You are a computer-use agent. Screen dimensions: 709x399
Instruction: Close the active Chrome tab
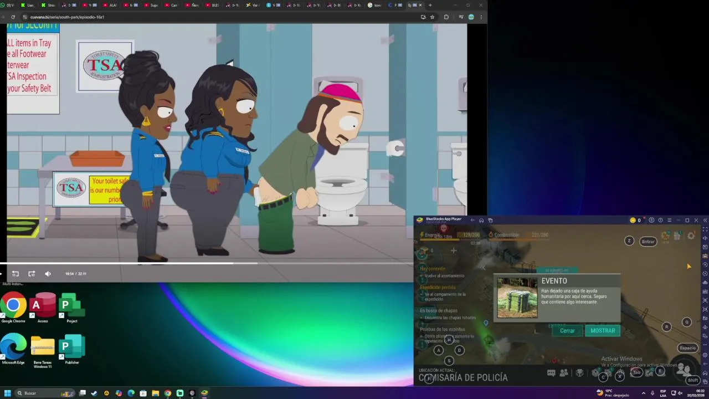(x=420, y=6)
